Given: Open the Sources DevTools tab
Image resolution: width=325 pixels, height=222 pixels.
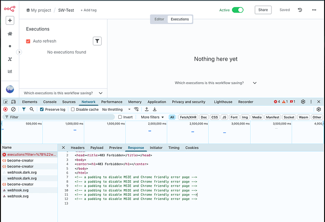Looking at the screenshot, I should pyautogui.click(x=69, y=102).
